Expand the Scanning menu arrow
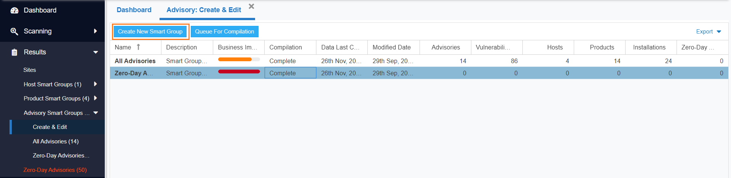Viewport: 731px width, 178px height. (x=96, y=31)
